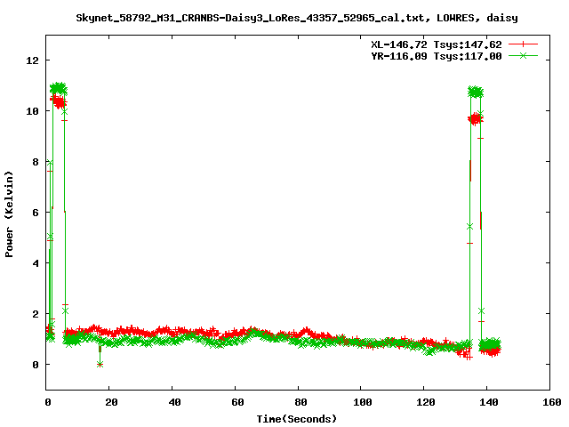
Task: Click the x-axis tick label '60'
Action: pos(237,402)
